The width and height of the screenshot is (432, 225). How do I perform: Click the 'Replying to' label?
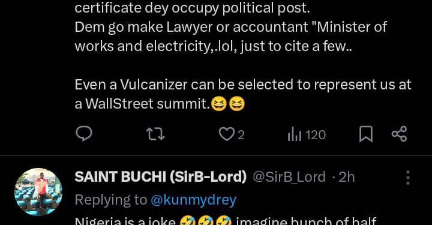(x=111, y=200)
